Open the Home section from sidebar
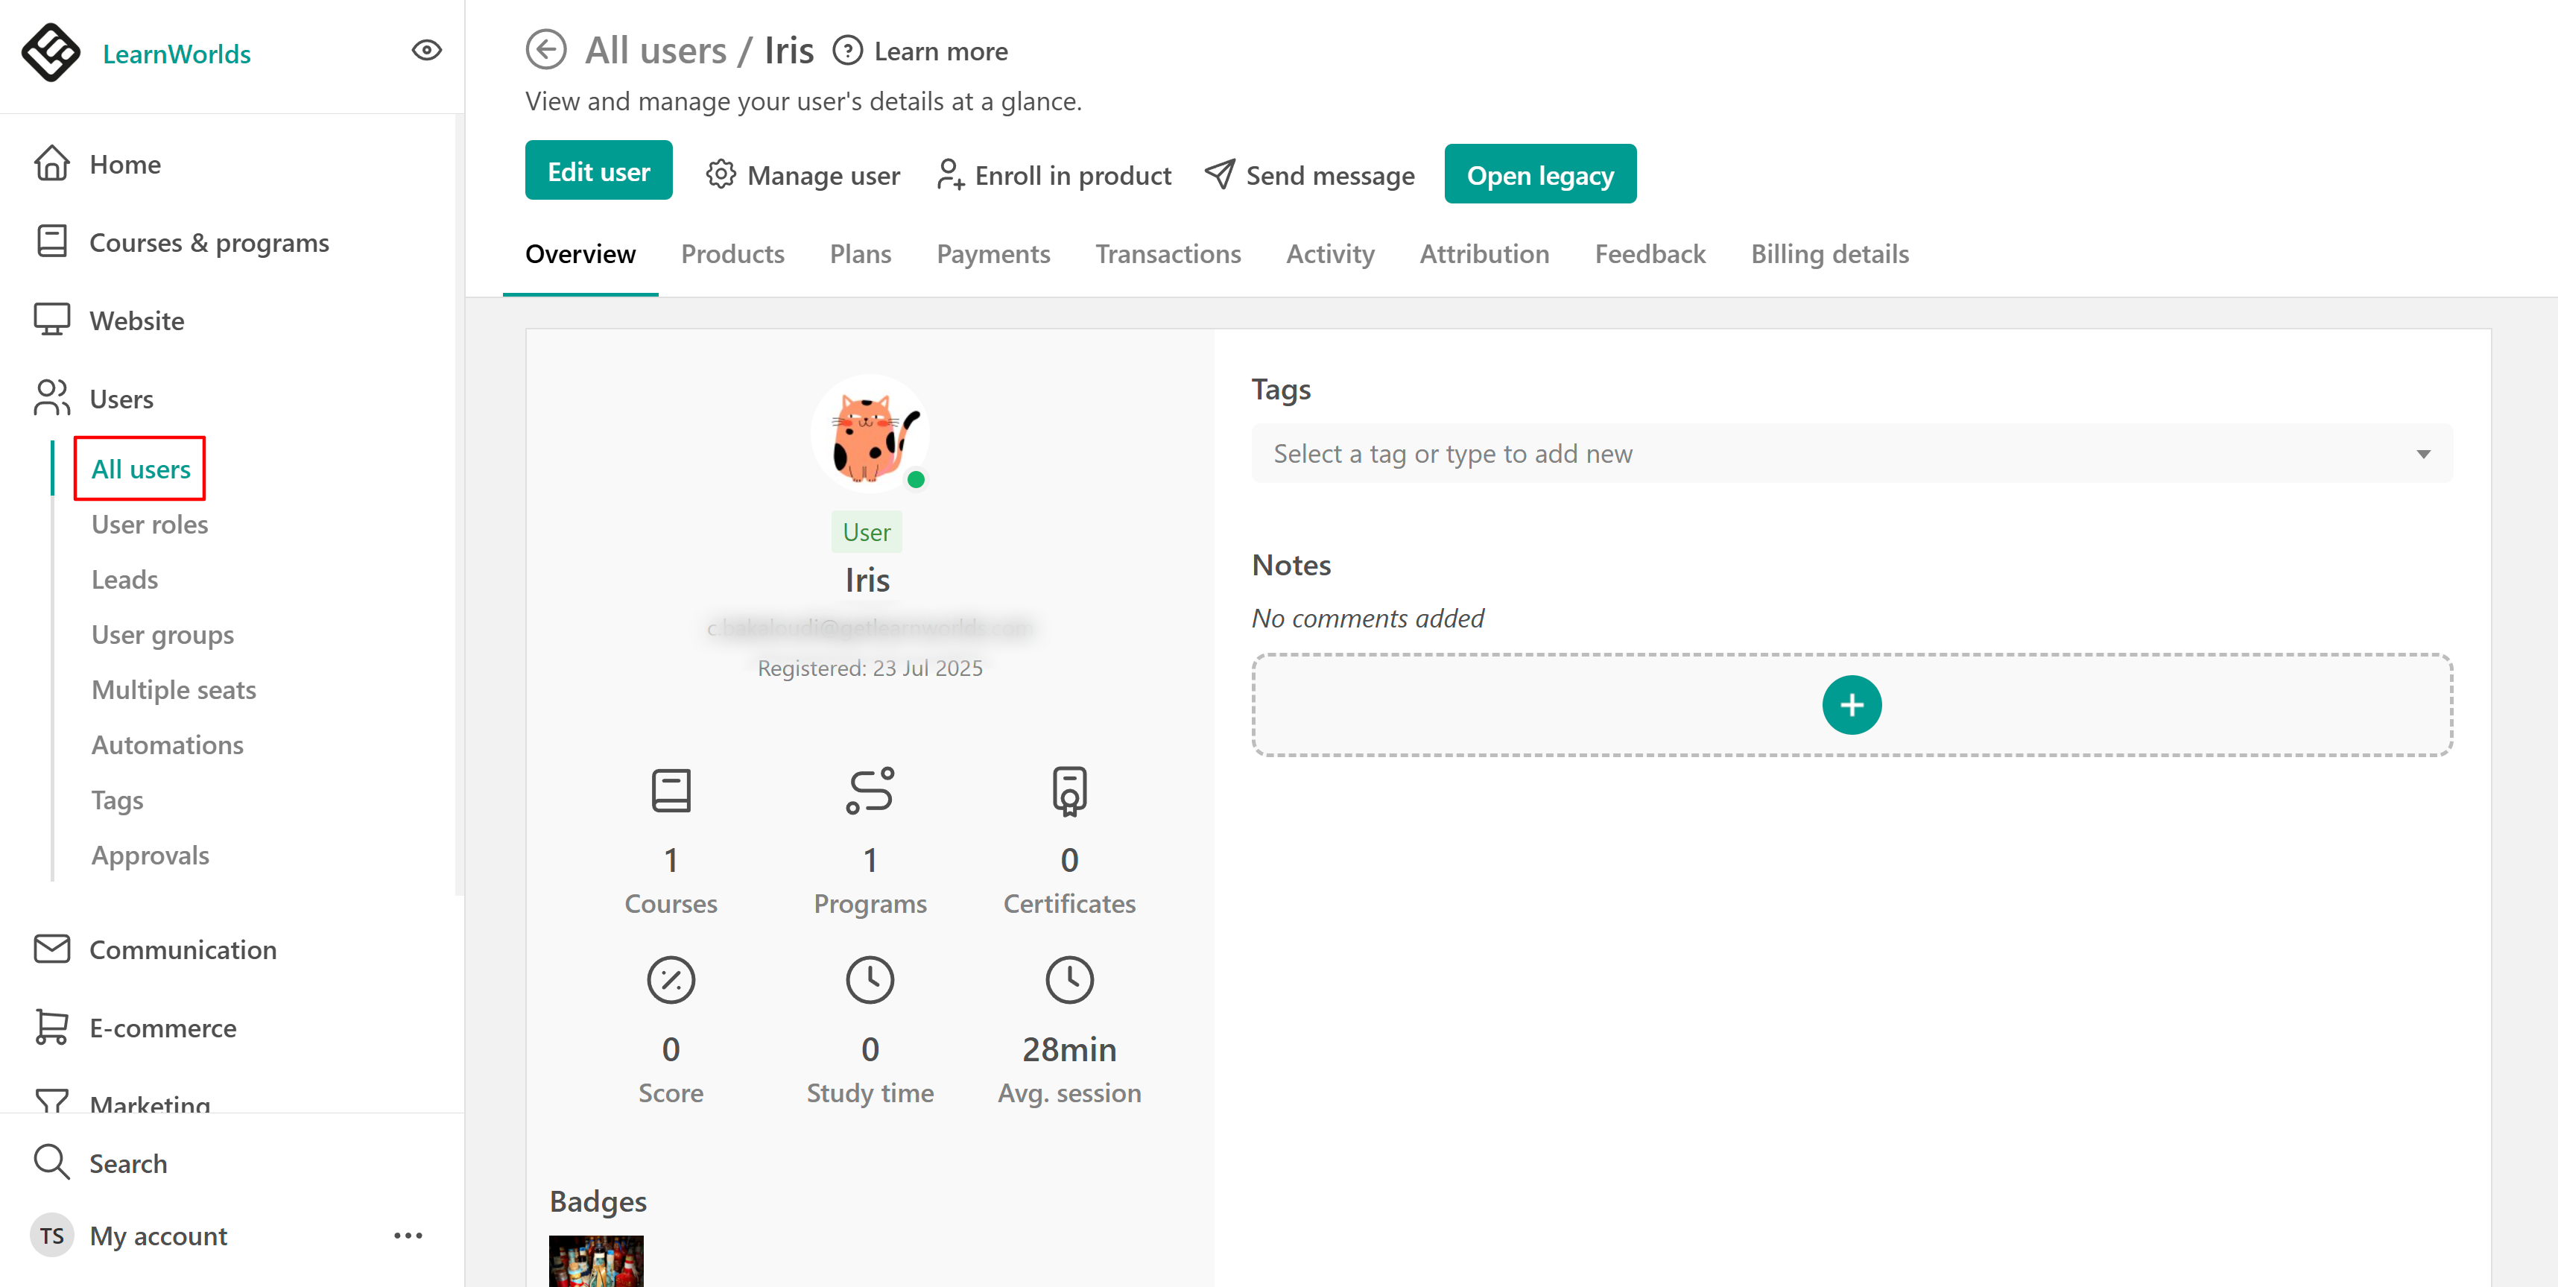Image resolution: width=2558 pixels, height=1287 pixels. (124, 164)
